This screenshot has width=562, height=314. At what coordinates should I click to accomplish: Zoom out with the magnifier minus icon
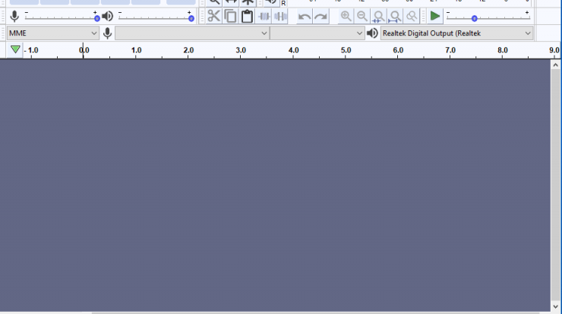tap(362, 16)
